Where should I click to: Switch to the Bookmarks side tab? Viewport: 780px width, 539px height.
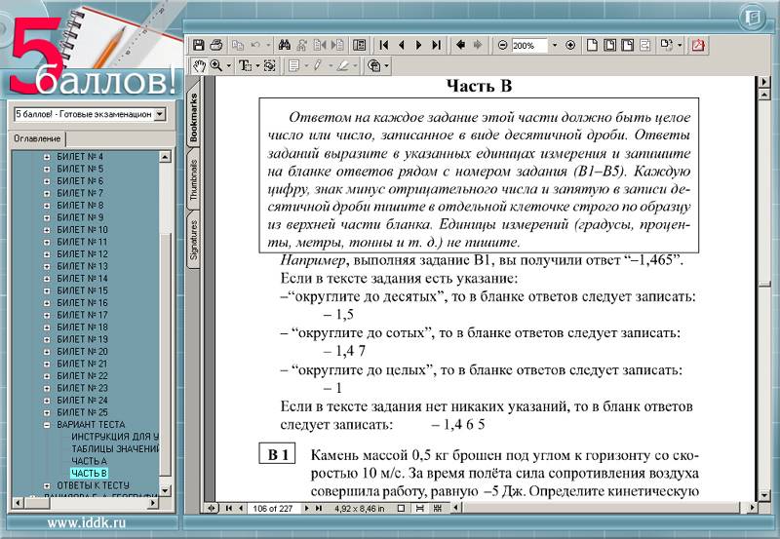193,117
